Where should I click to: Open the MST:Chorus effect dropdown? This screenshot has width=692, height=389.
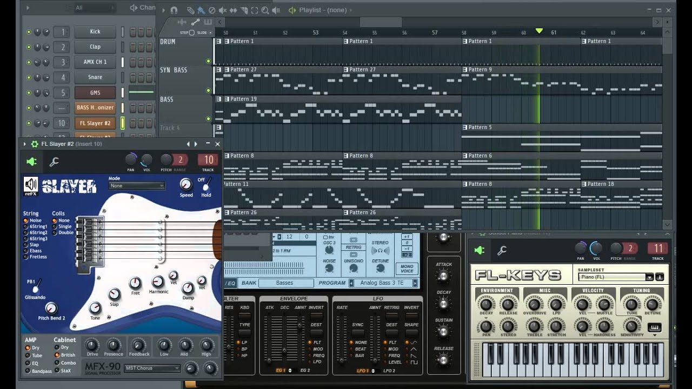[152, 368]
